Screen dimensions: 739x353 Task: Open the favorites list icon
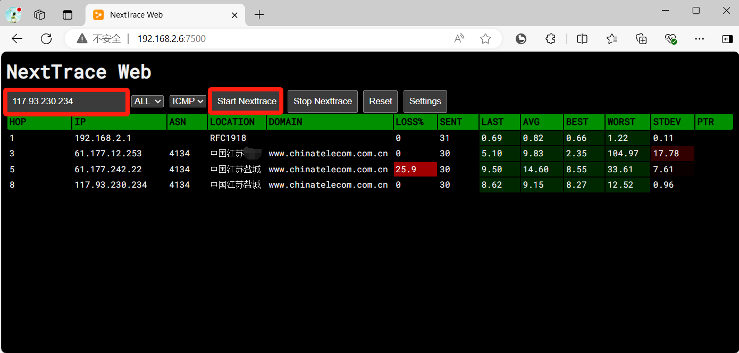(x=612, y=39)
